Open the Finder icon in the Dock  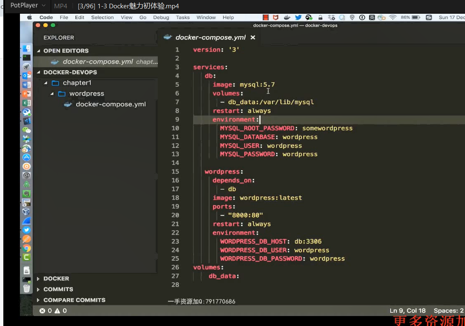(27, 49)
